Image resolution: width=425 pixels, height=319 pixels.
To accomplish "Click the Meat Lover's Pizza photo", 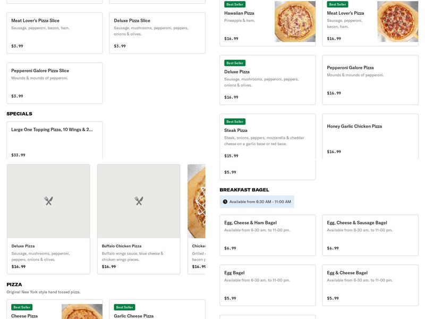I will pos(396,21).
